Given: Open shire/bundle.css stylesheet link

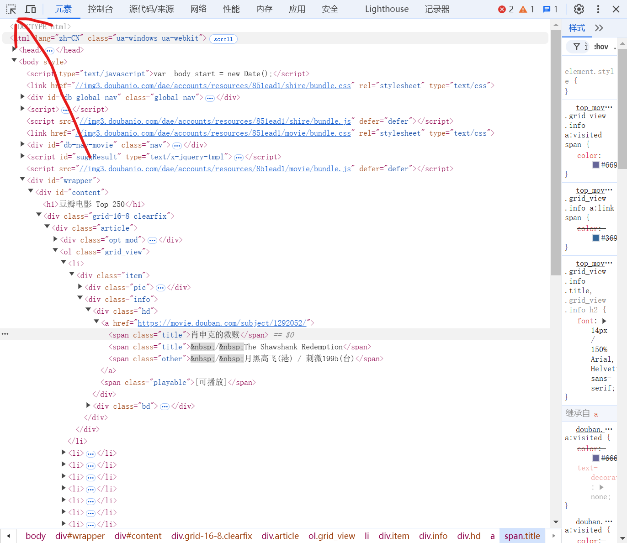Looking at the screenshot, I should point(213,86).
